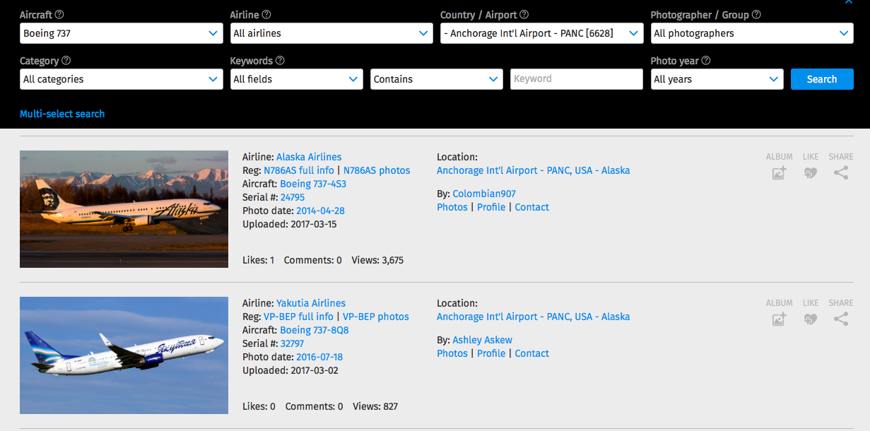Share the Yakutia Airlines photo
870x431 pixels.
coord(840,319)
